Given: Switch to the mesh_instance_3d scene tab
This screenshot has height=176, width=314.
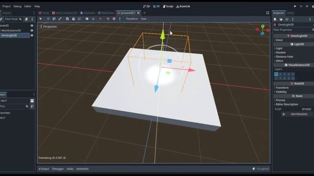Looking at the screenshot, I should pos(64,13).
